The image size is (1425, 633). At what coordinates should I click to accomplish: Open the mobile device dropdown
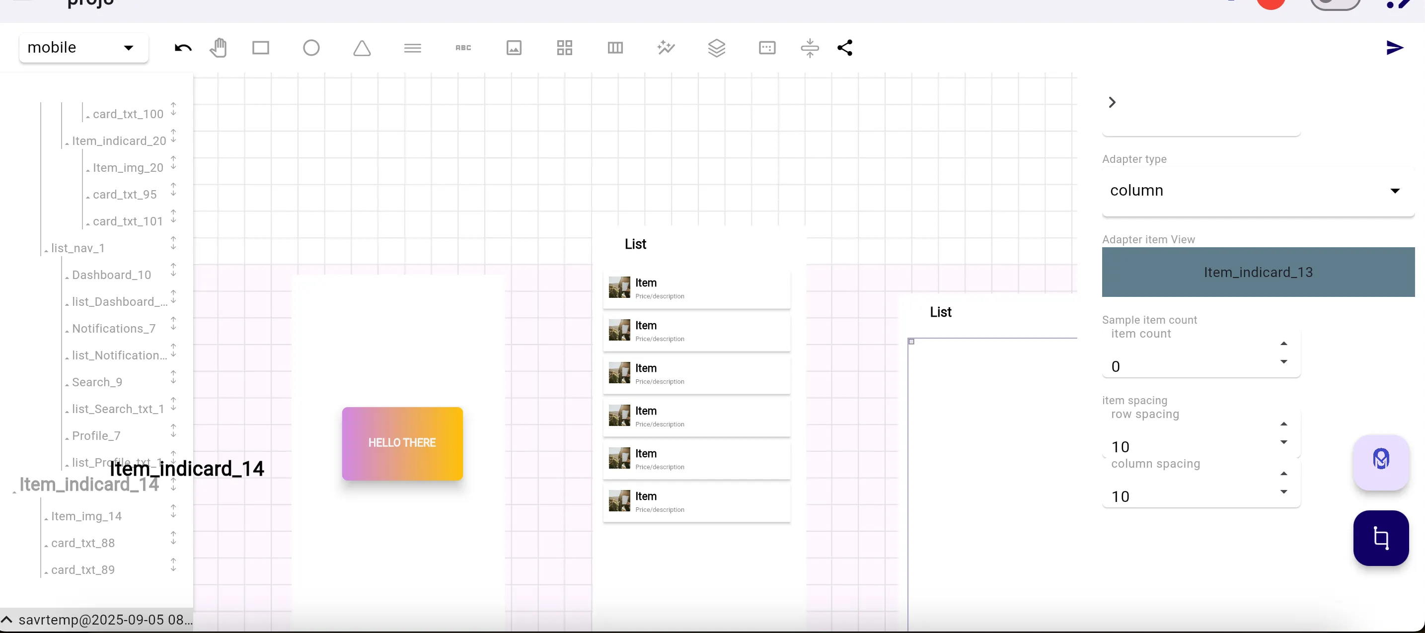(83, 48)
